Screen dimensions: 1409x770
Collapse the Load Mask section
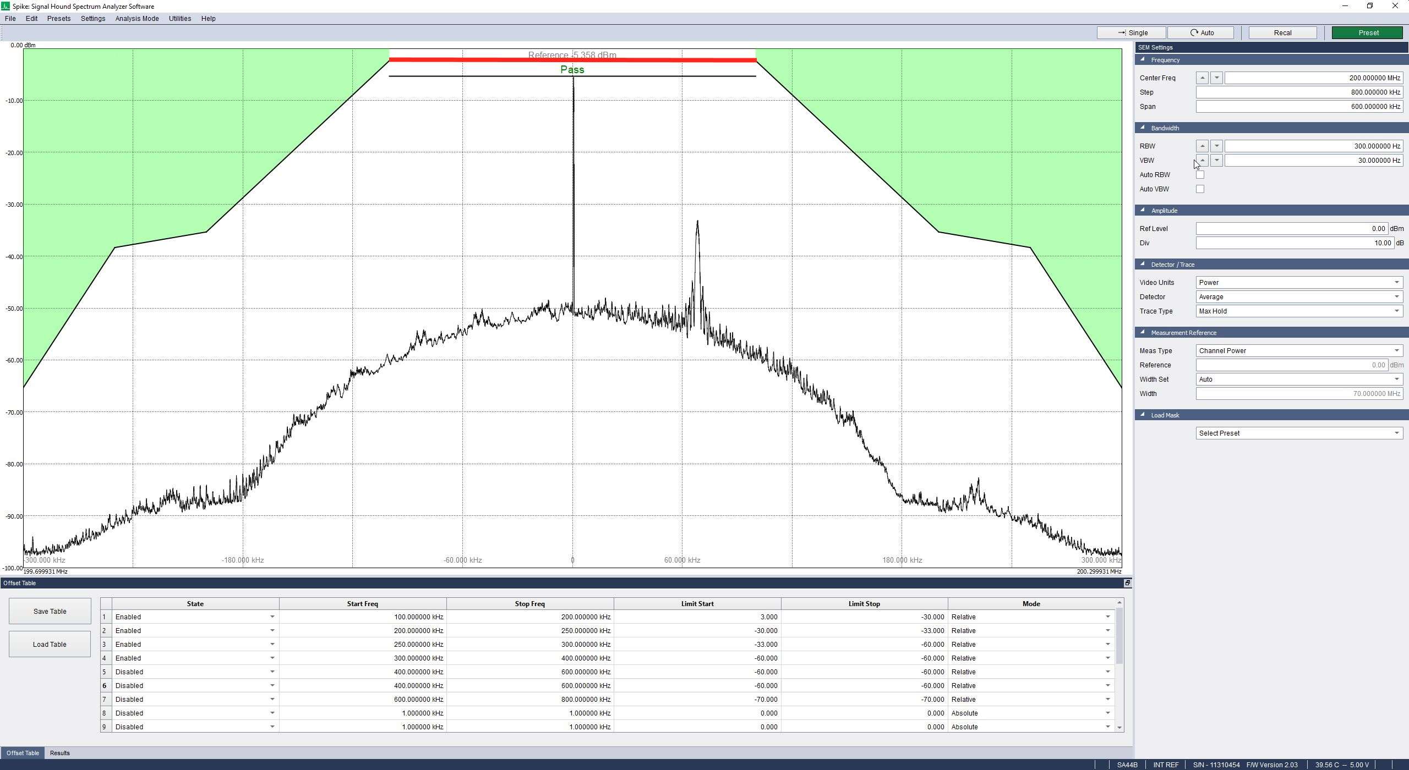pyautogui.click(x=1143, y=415)
